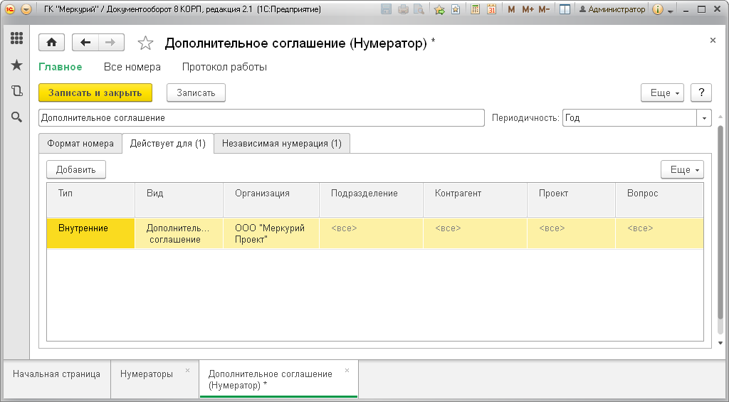The height and width of the screenshot is (402, 729).
Task: Select the ООО "Меркурий Проект" cell
Action: tap(271, 233)
